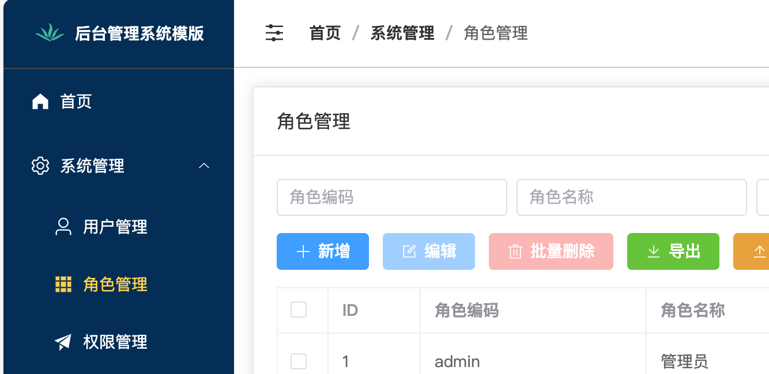This screenshot has width=769, height=374.
Task: Click the admin cell in the table
Action: click(x=457, y=361)
